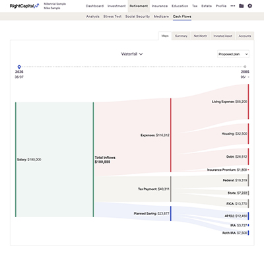Open the Social Security subpage
The width and height of the screenshot is (264, 264).
coord(137,16)
